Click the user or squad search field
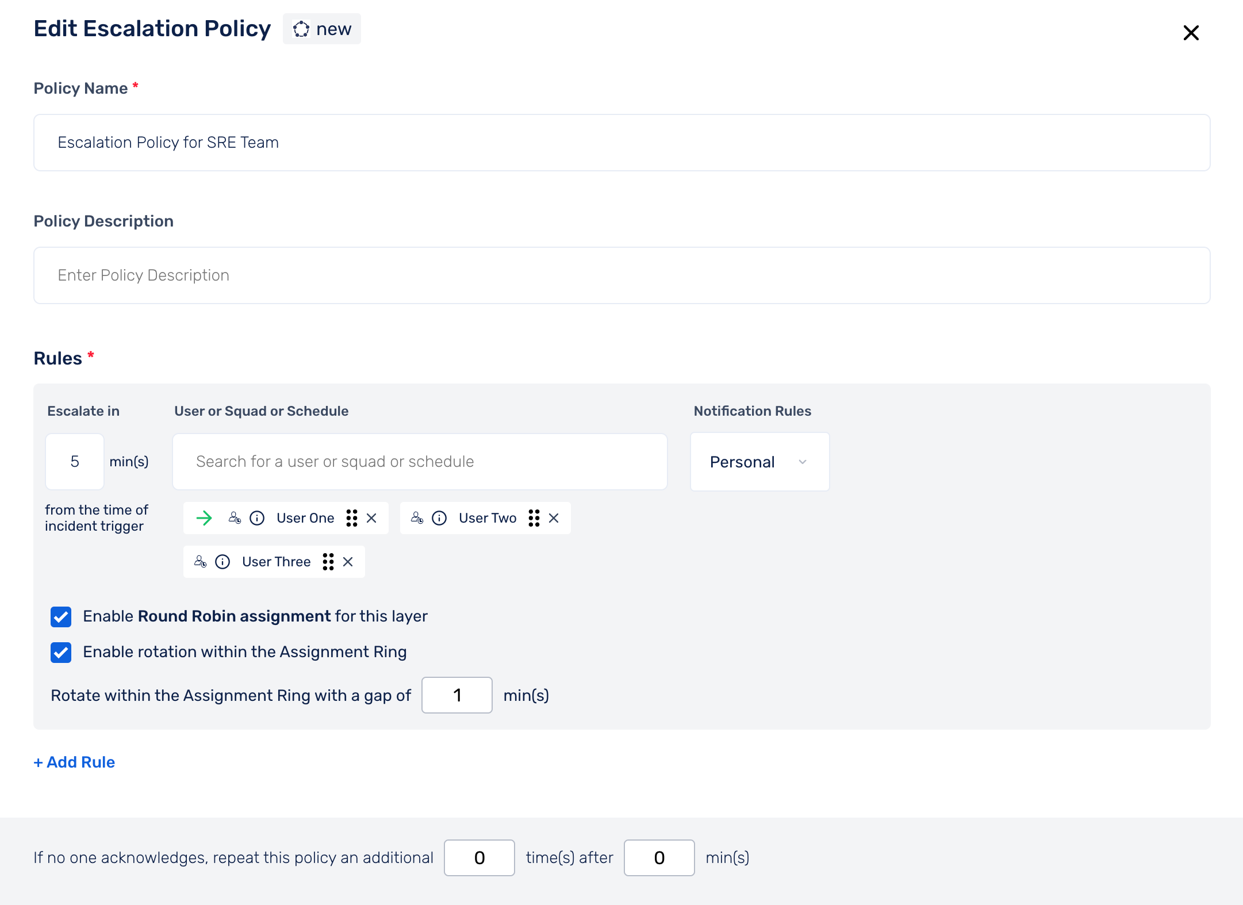1243x905 pixels. [x=420, y=462]
